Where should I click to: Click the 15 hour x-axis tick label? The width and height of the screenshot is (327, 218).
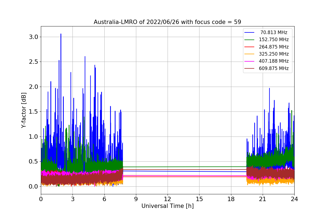click(199, 199)
